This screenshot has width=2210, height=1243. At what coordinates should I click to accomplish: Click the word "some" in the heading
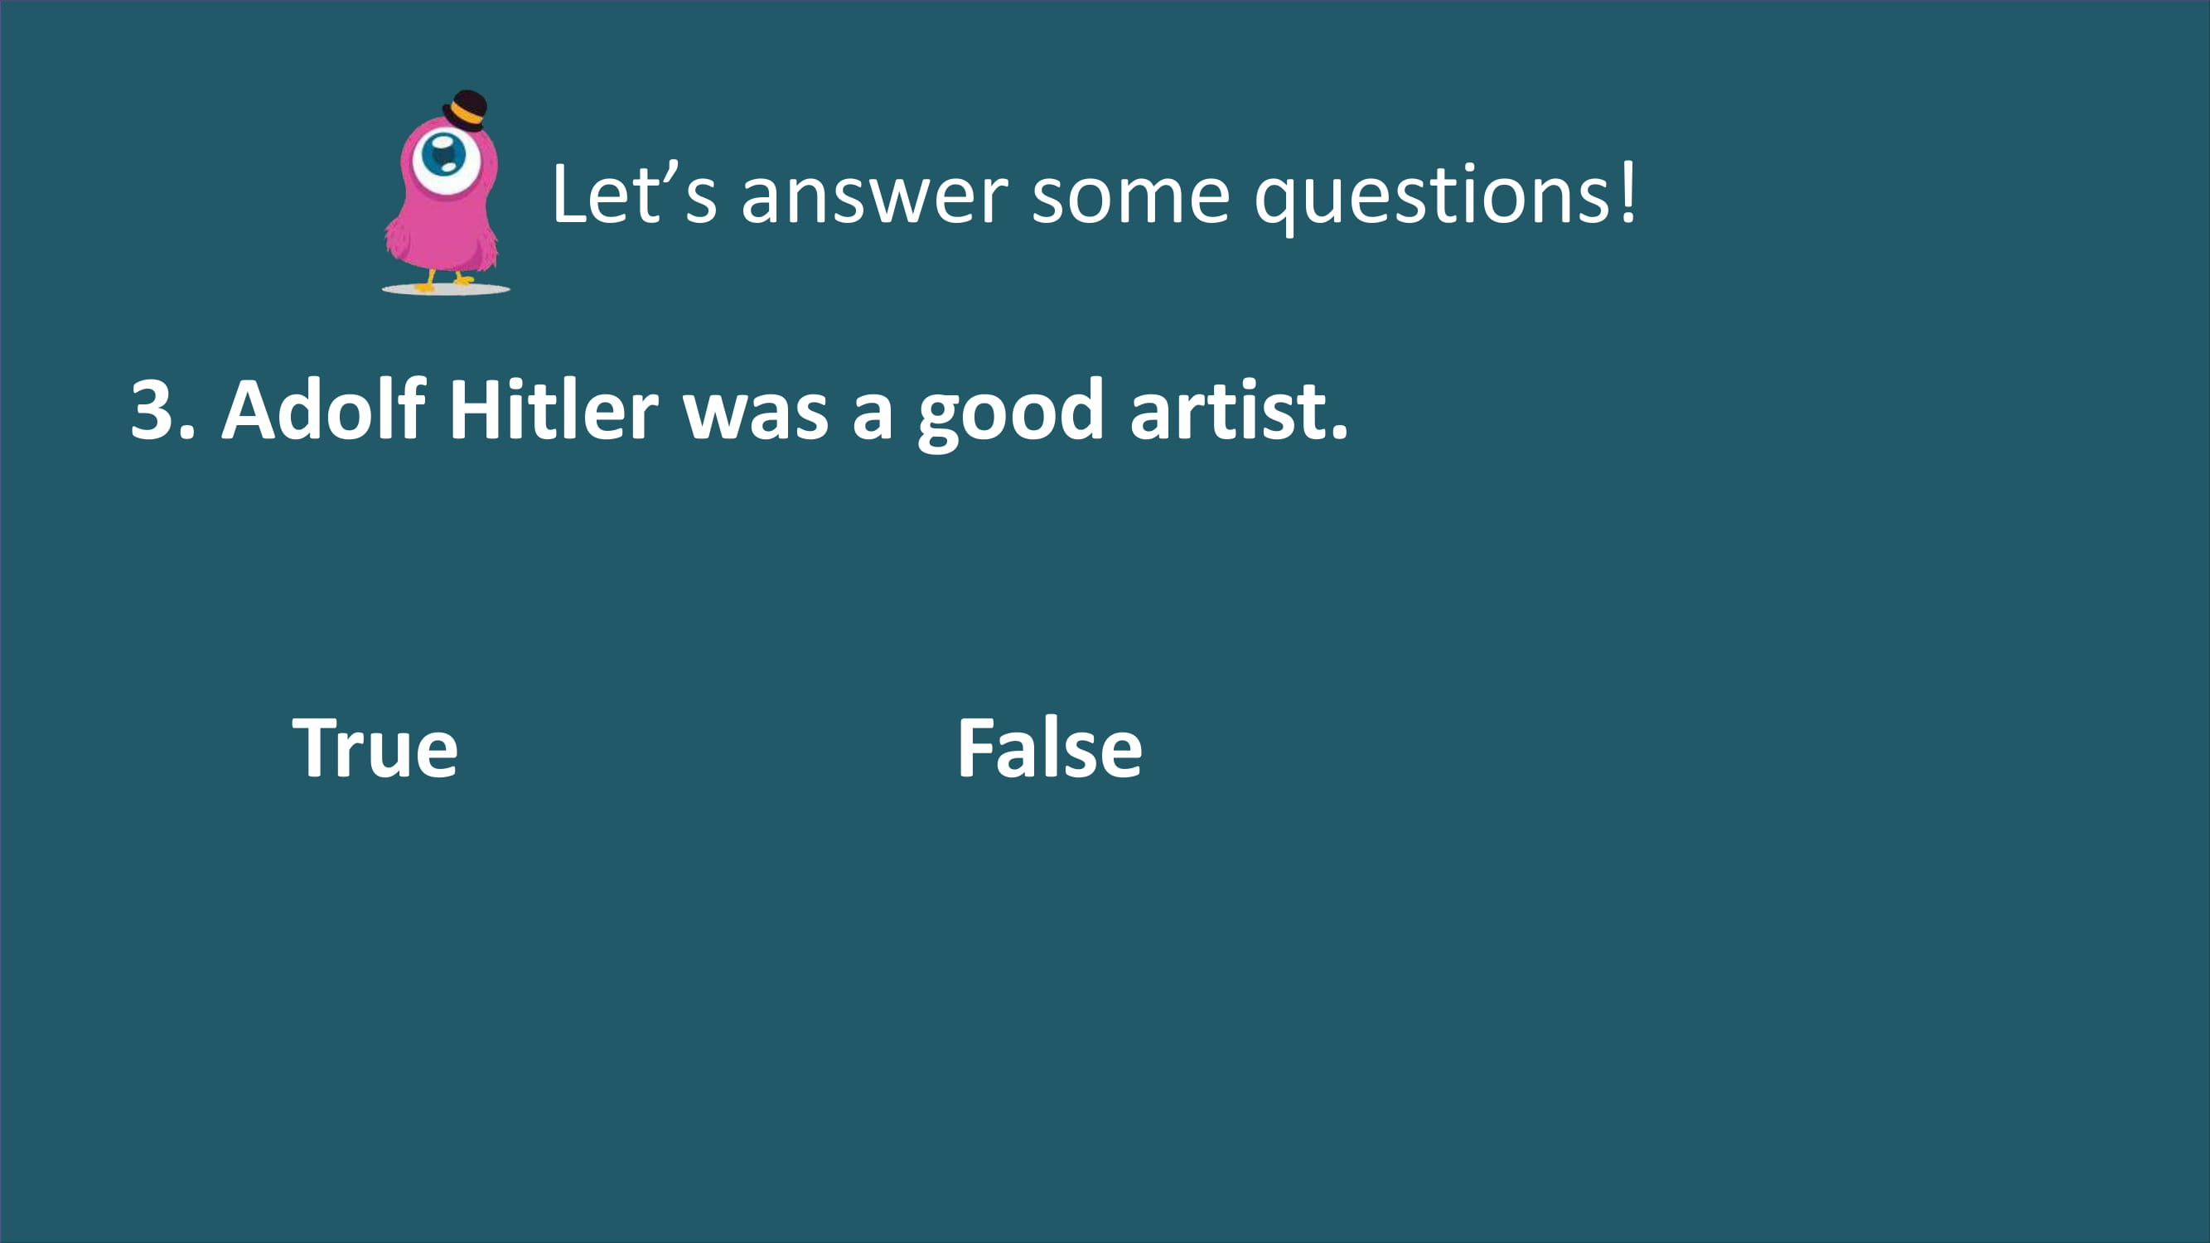tap(1131, 199)
